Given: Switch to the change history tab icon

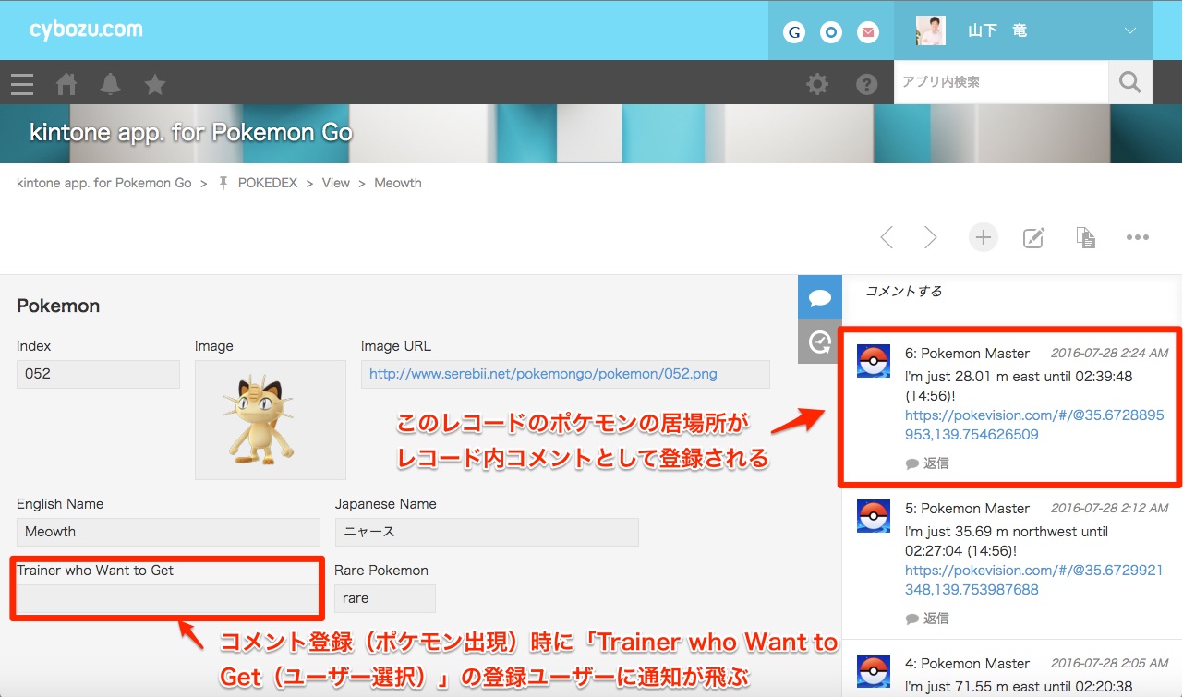Looking at the screenshot, I should 820,342.
